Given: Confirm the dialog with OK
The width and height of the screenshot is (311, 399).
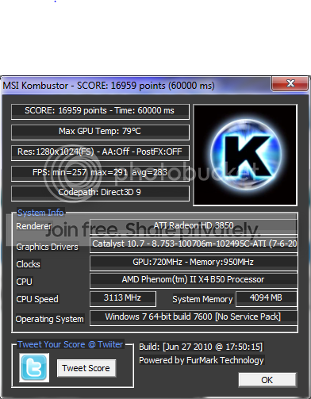Looking at the screenshot, I should pos(267,380).
